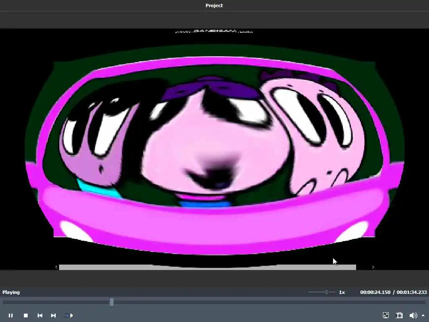Click the Project title
Image resolution: width=429 pixels, height=322 pixels.
tap(214, 5)
